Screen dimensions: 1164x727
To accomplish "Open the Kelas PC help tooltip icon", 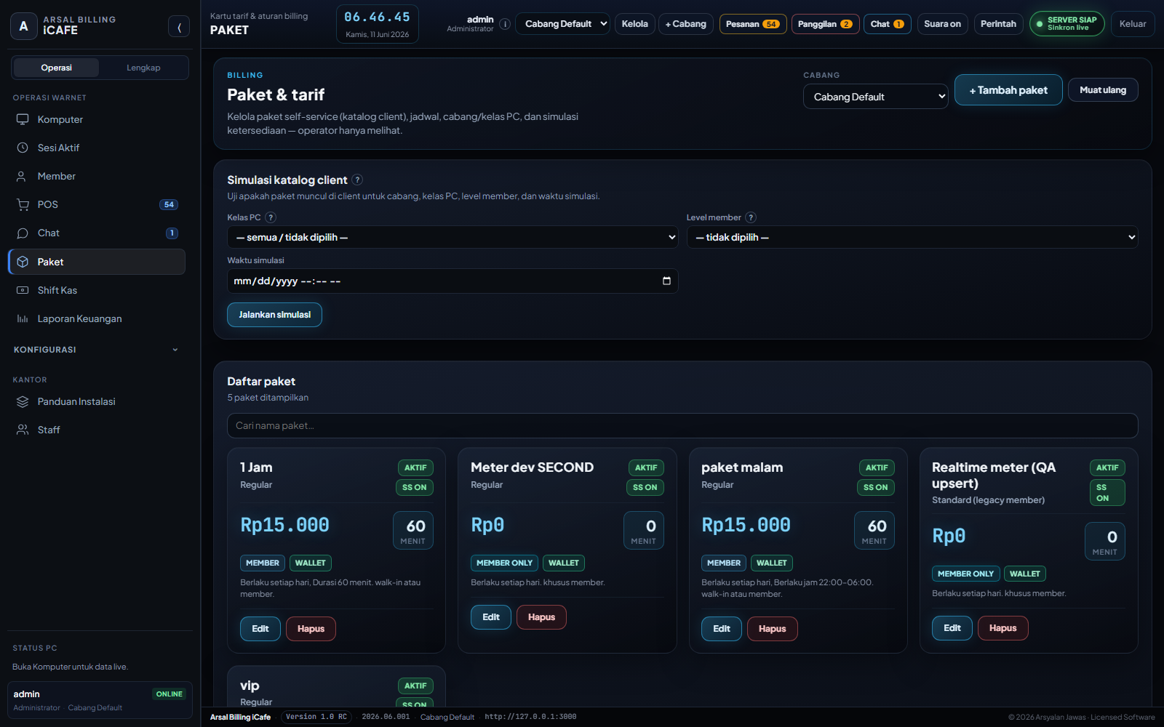I will (x=271, y=217).
